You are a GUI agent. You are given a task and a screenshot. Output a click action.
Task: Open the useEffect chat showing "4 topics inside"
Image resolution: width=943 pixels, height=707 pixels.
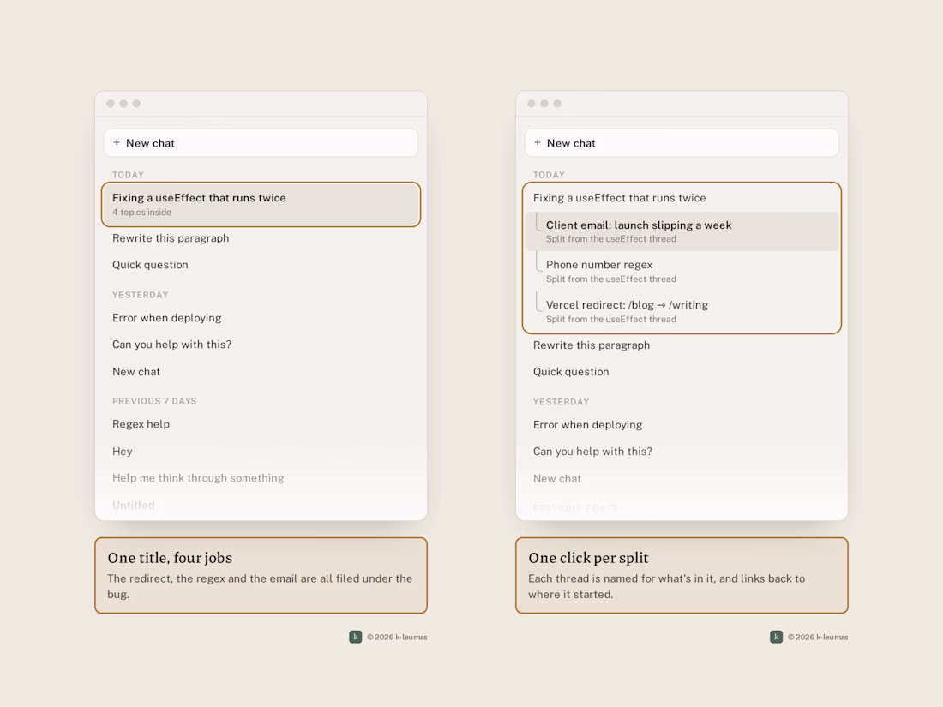261,205
